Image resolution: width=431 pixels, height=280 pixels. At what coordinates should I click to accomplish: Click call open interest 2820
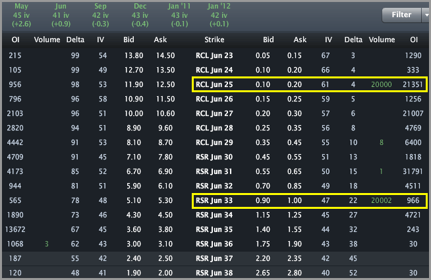(x=15, y=128)
